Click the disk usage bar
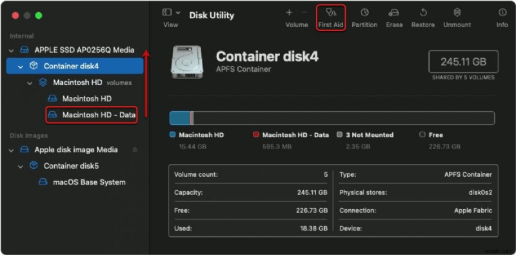Viewport: 516px width, 255px height. click(x=332, y=118)
